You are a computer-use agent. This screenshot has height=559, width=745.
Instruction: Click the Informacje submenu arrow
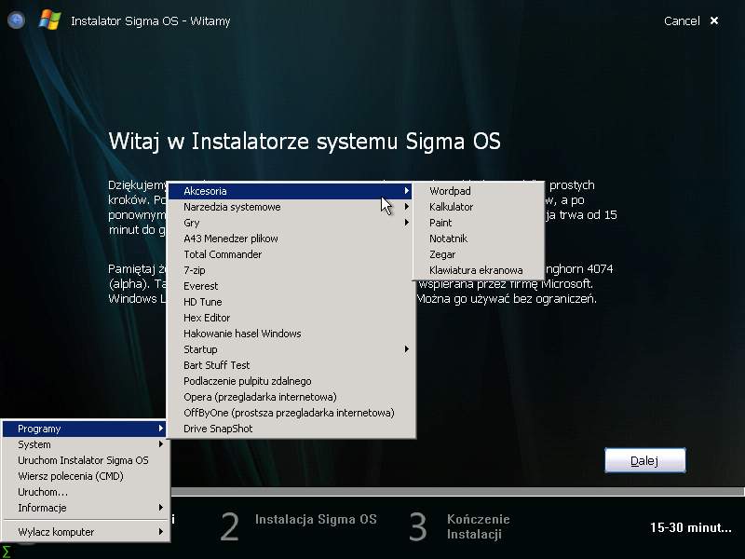click(161, 508)
